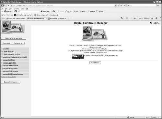Screen dimensions: 162x119
Task: Open the Safety dropdown menu
Action: pos(146,18)
